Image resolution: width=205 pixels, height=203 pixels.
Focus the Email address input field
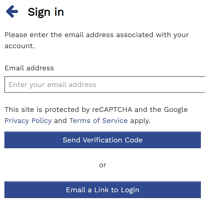[105, 84]
